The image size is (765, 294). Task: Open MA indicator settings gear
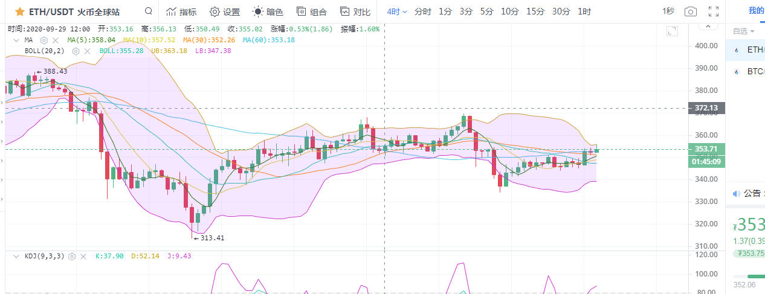coord(44,40)
